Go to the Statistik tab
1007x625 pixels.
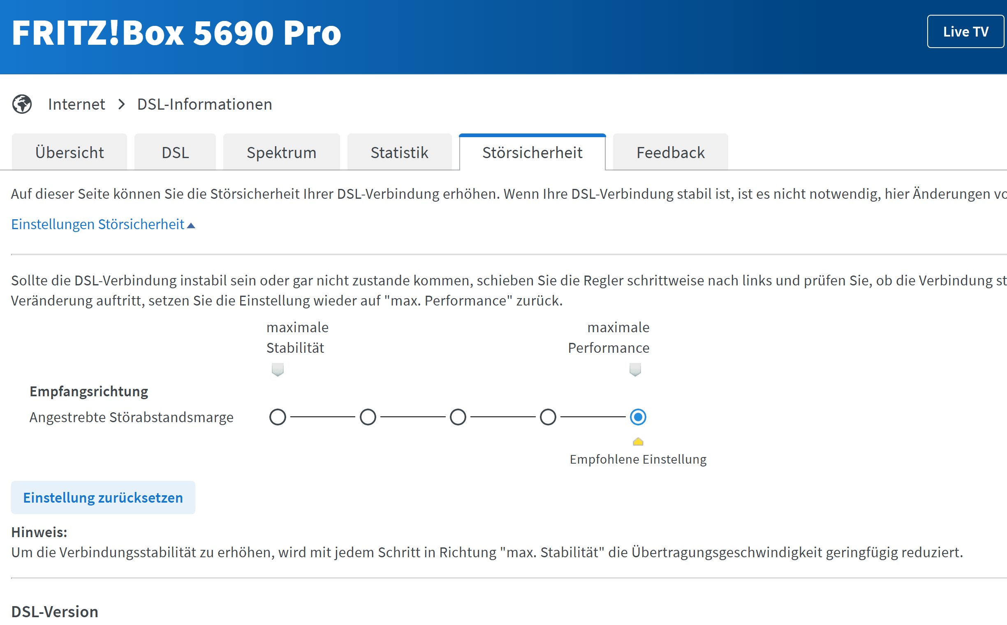pyautogui.click(x=399, y=152)
